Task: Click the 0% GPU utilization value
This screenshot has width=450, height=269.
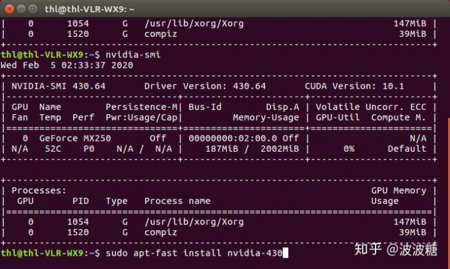Action: point(349,149)
